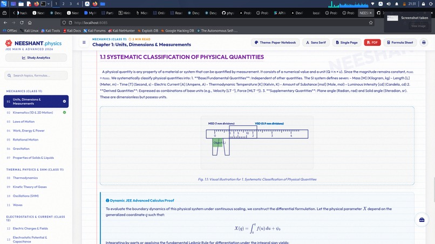Click the lock screen icon in panel
The height and width of the screenshot is (244, 435).
(423, 4)
